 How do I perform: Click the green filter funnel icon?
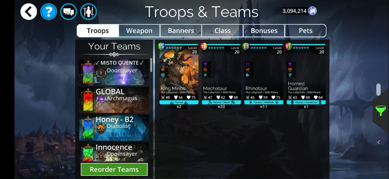coord(380,110)
